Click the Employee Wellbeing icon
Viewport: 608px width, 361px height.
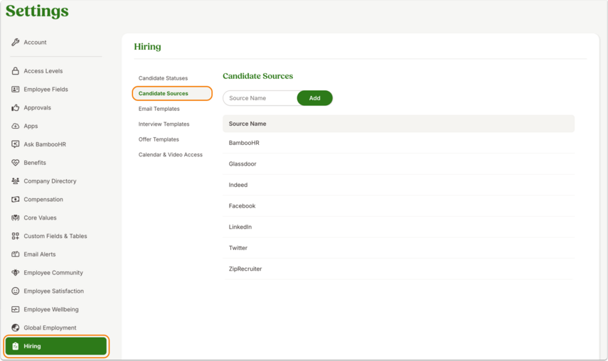[15, 310]
